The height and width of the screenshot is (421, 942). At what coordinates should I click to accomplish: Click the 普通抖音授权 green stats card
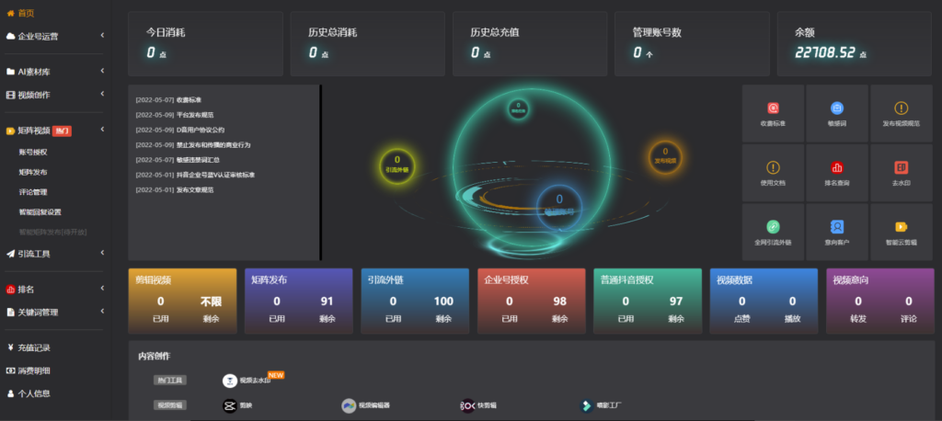[648, 301]
